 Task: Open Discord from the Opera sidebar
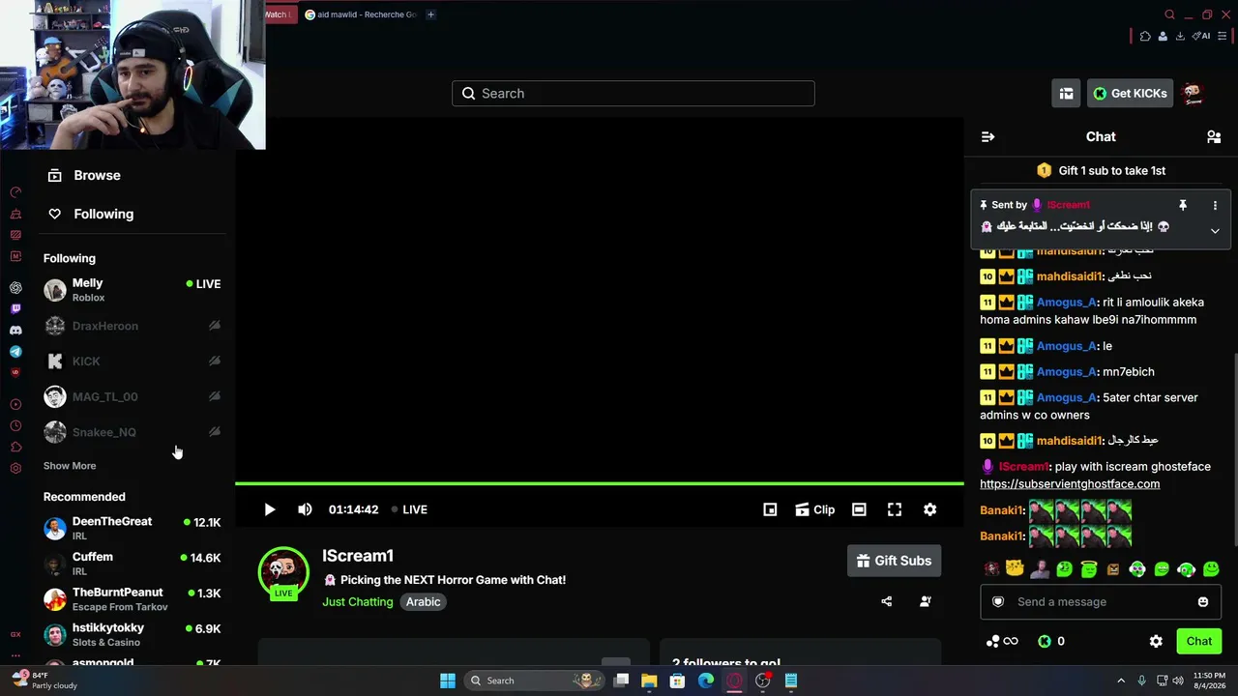click(x=15, y=331)
